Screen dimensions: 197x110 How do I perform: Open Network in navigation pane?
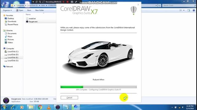coord(8,67)
